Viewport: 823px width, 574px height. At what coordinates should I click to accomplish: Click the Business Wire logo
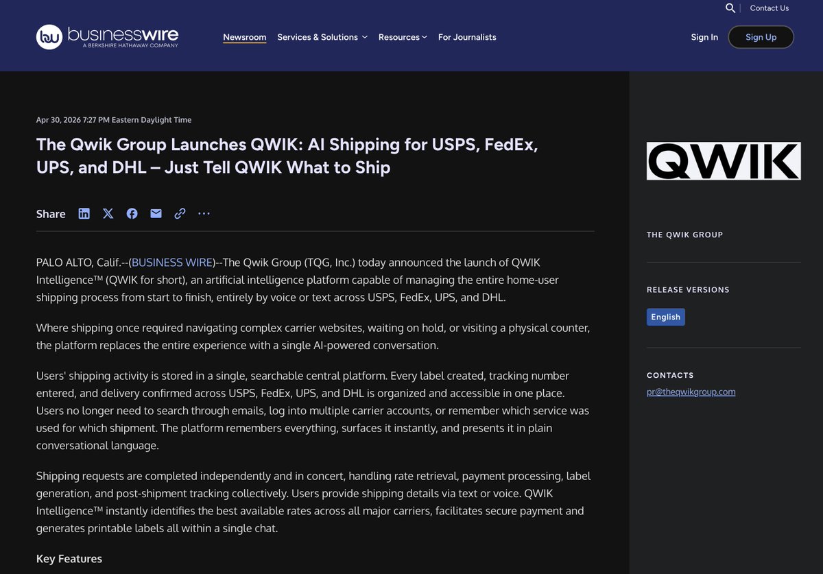click(x=107, y=36)
